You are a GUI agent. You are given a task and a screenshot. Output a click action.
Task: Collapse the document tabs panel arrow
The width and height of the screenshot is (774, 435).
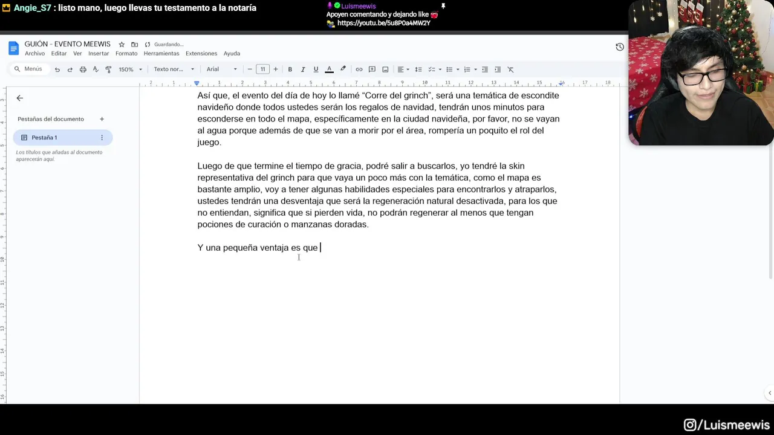(19, 98)
